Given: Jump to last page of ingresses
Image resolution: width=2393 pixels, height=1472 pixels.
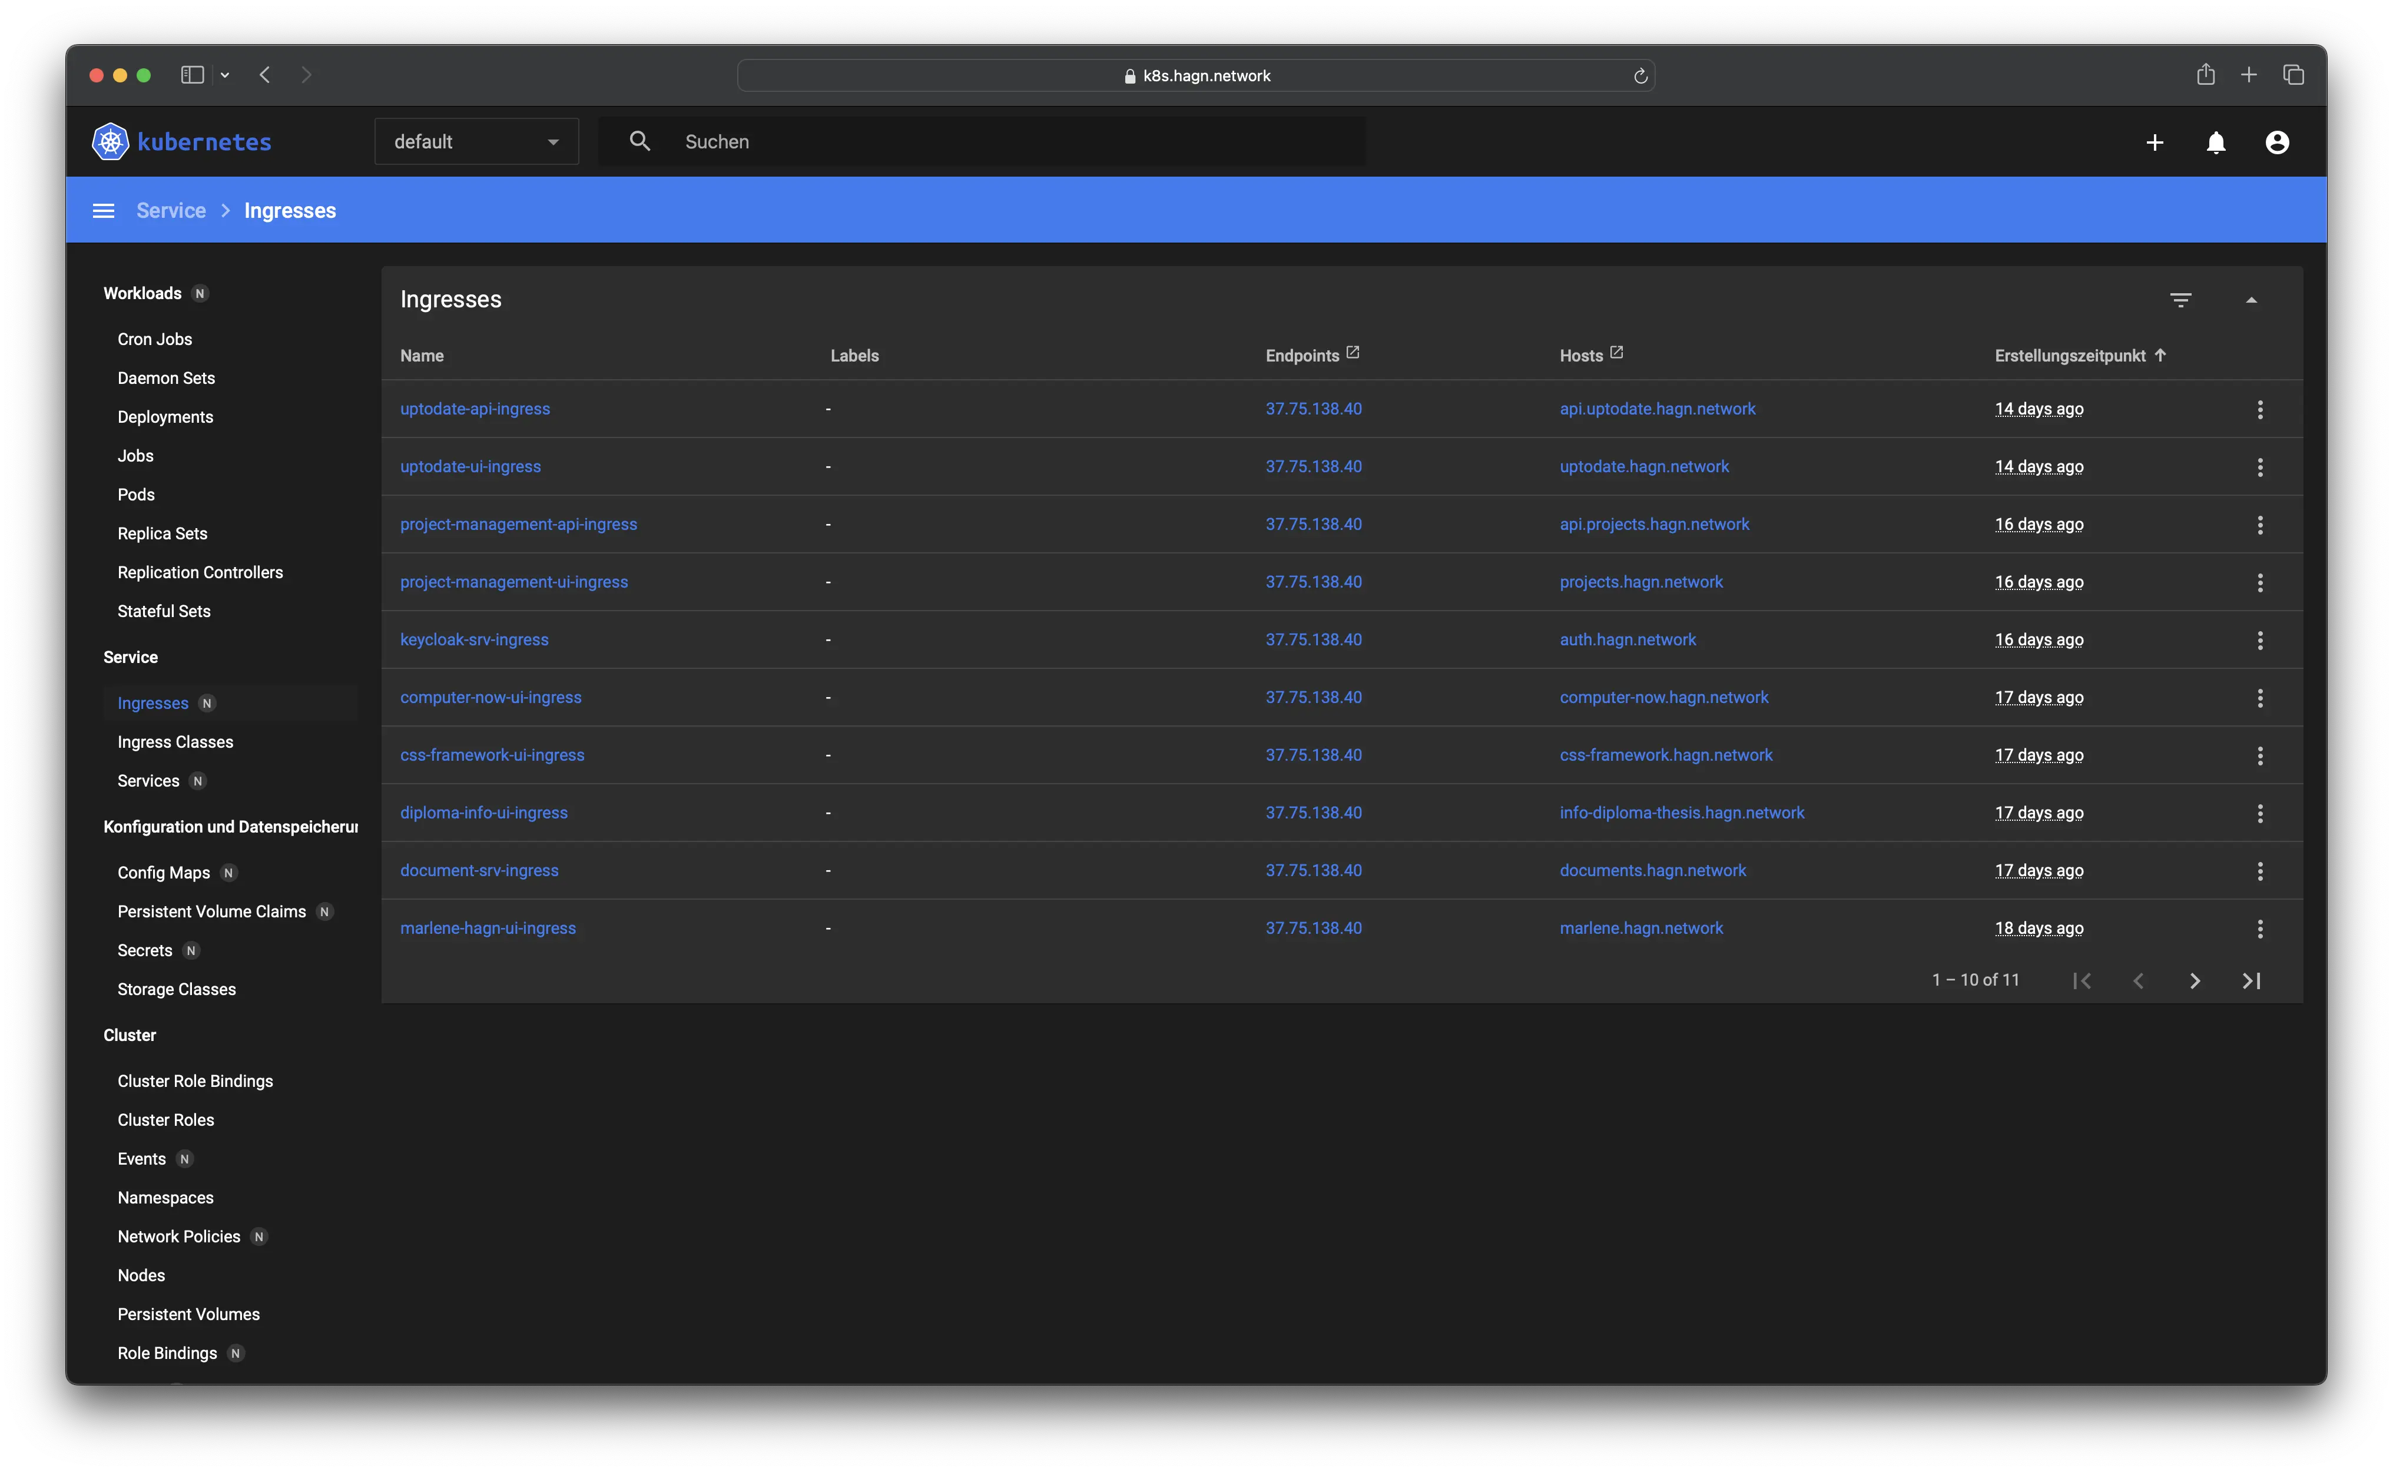Looking at the screenshot, I should pyautogui.click(x=2251, y=982).
